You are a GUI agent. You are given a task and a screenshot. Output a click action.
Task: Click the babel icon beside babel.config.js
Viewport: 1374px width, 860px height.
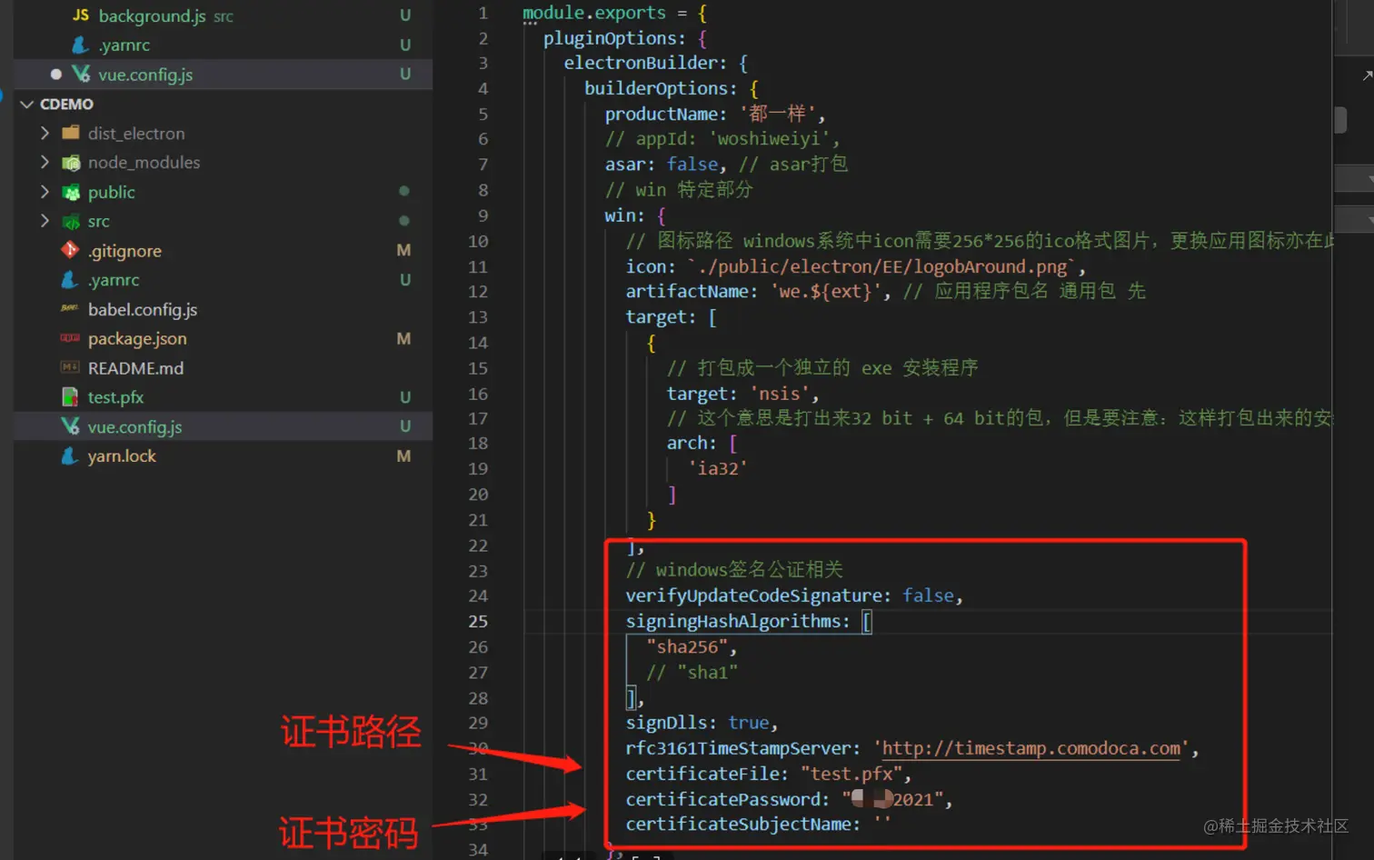(x=70, y=309)
